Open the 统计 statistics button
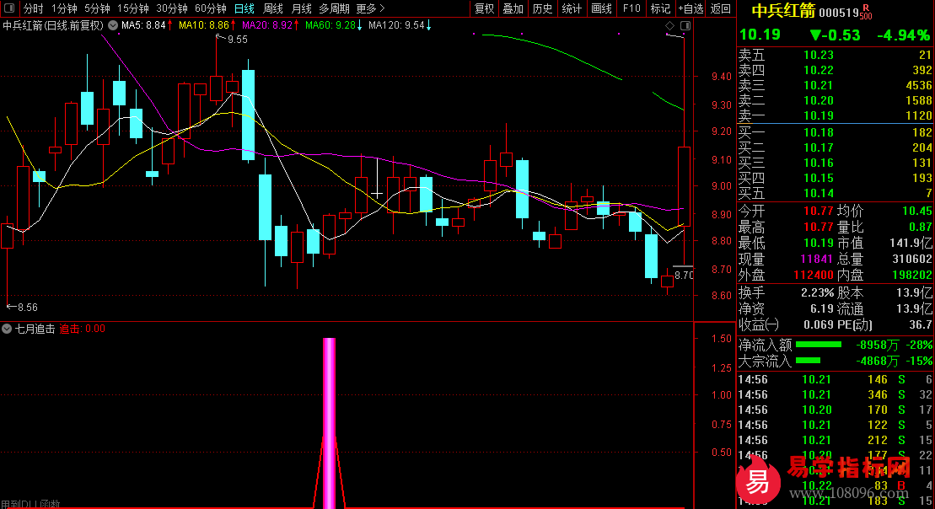Viewport: 935px width, 509px height. click(572, 8)
